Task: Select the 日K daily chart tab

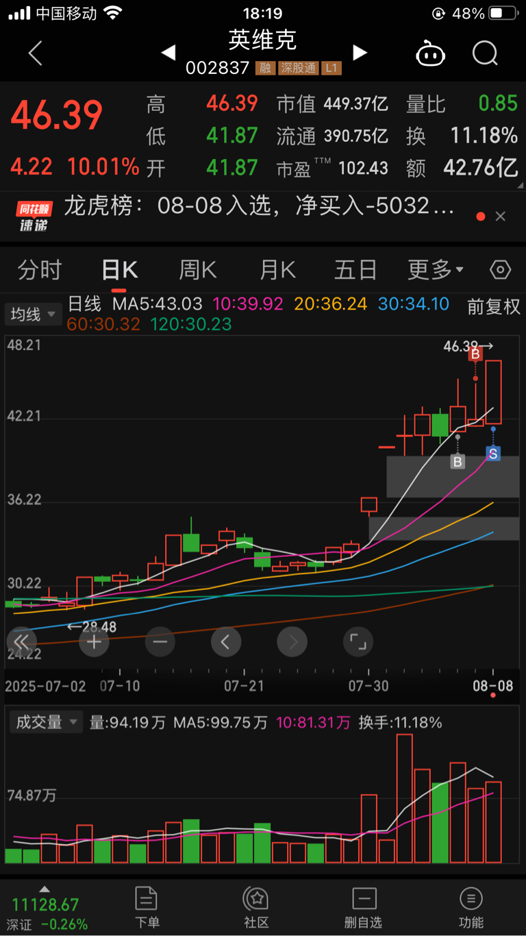Action: (x=119, y=270)
